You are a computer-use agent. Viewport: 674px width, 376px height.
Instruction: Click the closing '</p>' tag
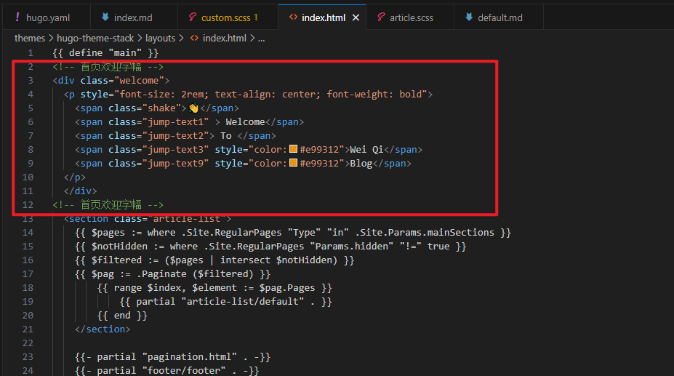[x=75, y=177]
